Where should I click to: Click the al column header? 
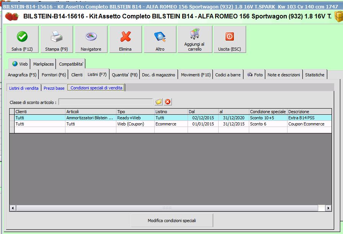[234, 112]
